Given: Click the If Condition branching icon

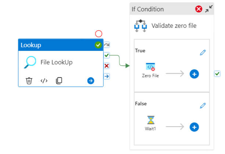Looking at the screenshot, I should click(141, 26).
